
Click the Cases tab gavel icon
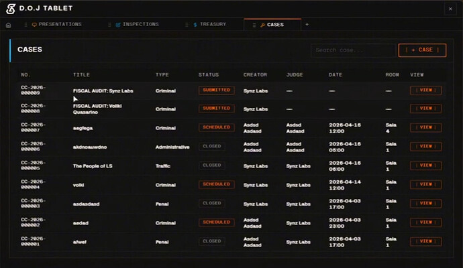(x=262, y=25)
